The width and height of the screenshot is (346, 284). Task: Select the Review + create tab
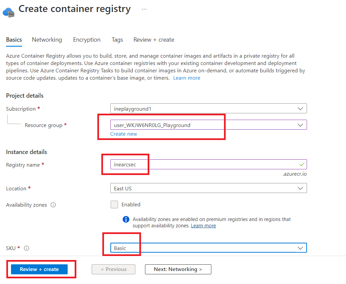coord(154,40)
